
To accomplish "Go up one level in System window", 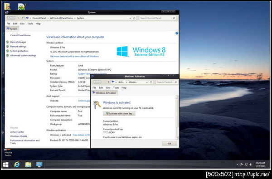I will [x=22, y=18].
